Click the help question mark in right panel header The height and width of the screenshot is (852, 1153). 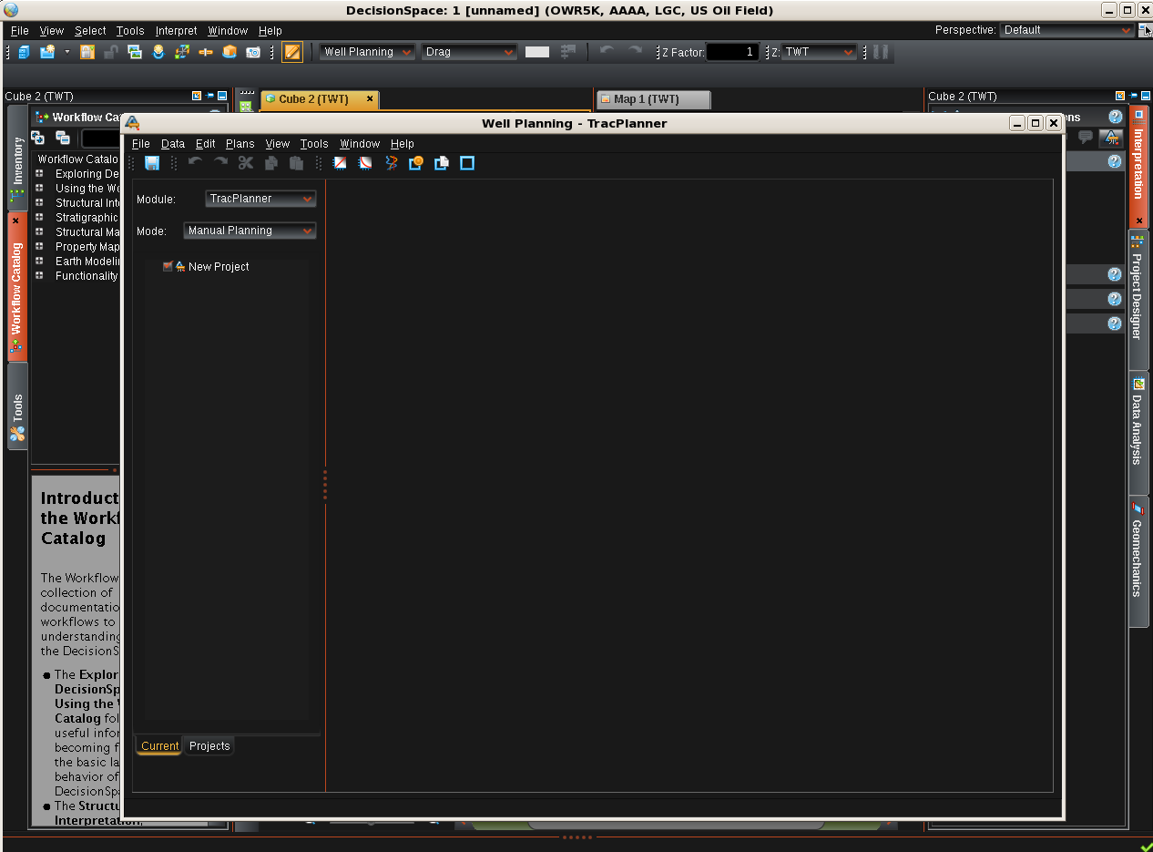[1115, 117]
